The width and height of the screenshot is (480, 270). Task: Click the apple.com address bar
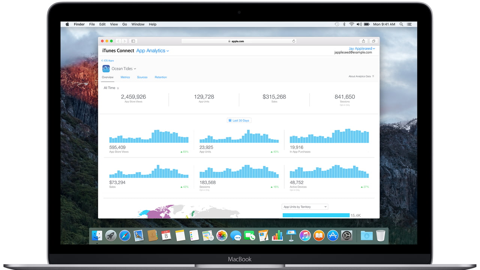click(x=239, y=41)
